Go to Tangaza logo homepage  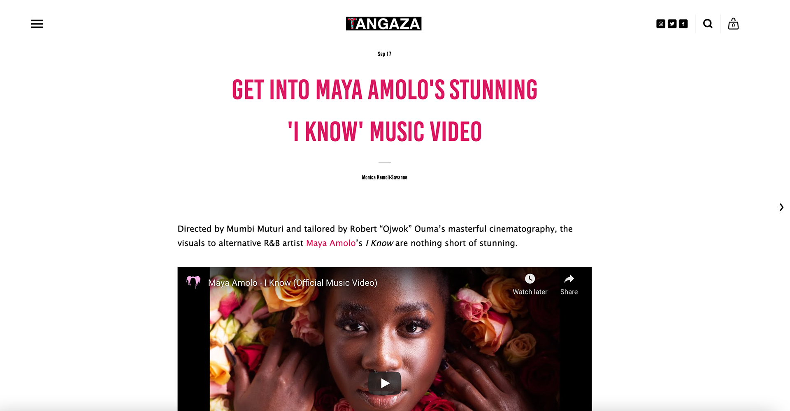pos(383,24)
